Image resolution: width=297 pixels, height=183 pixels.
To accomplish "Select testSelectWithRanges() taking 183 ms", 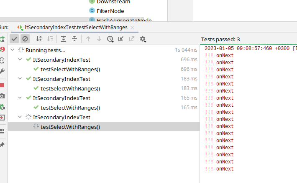I will coord(104,88).
